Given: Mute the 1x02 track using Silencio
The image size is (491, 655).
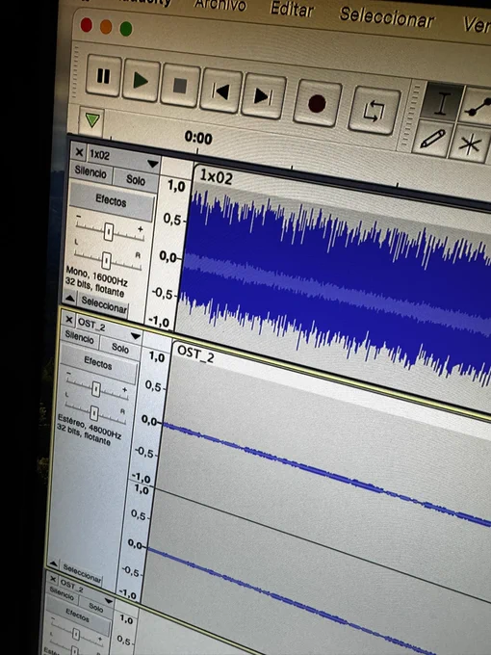Looking at the screenshot, I should tap(90, 172).
